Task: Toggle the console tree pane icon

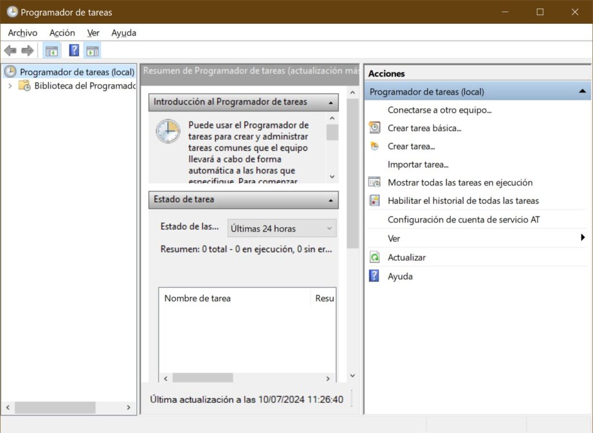Action: pos(51,50)
